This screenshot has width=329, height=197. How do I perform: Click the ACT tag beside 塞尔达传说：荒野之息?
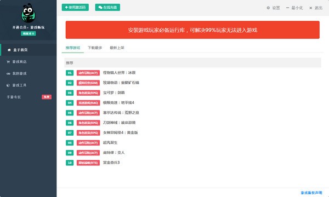click(88, 113)
